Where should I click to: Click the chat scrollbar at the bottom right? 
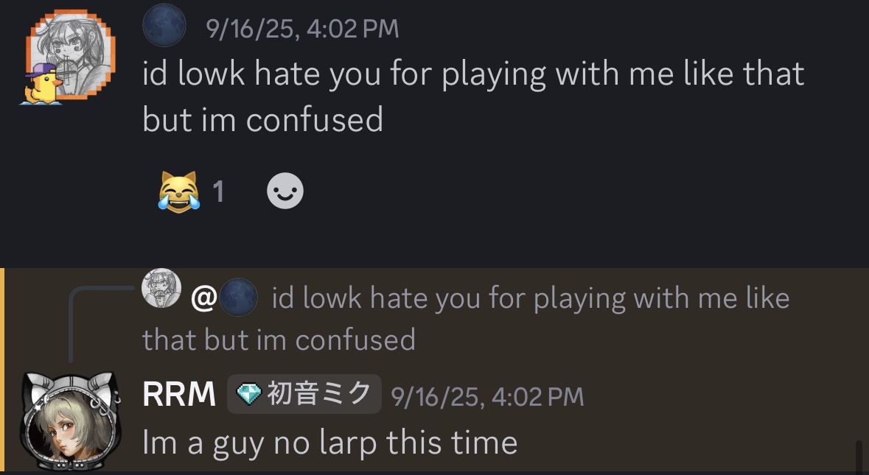click(x=858, y=456)
